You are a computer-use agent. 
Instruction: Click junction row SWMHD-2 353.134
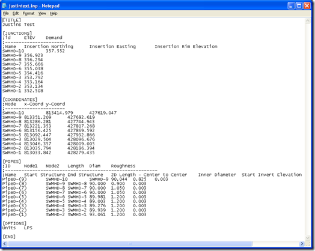[x=23, y=86]
